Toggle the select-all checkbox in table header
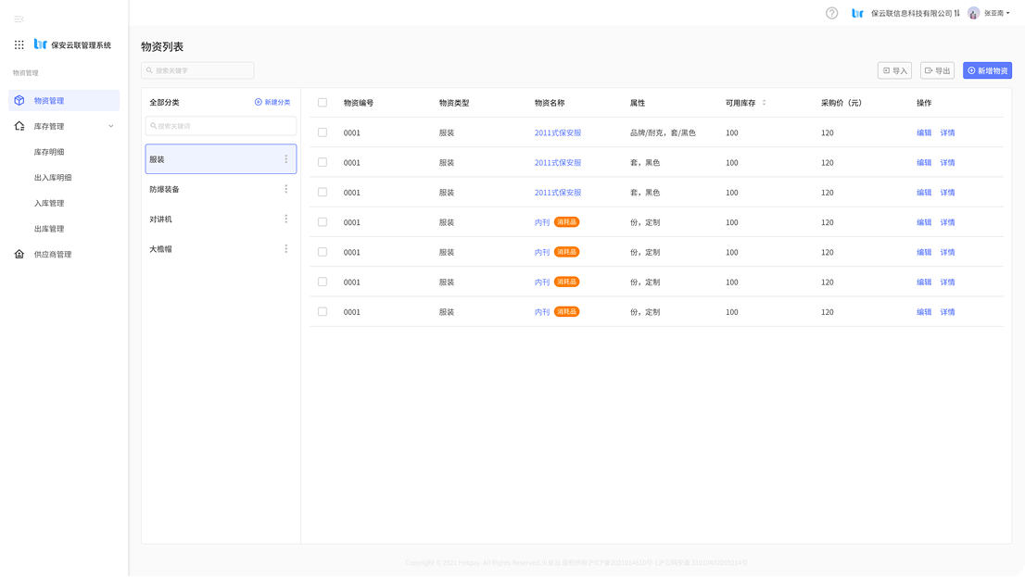The image size is (1025, 577). (323, 103)
